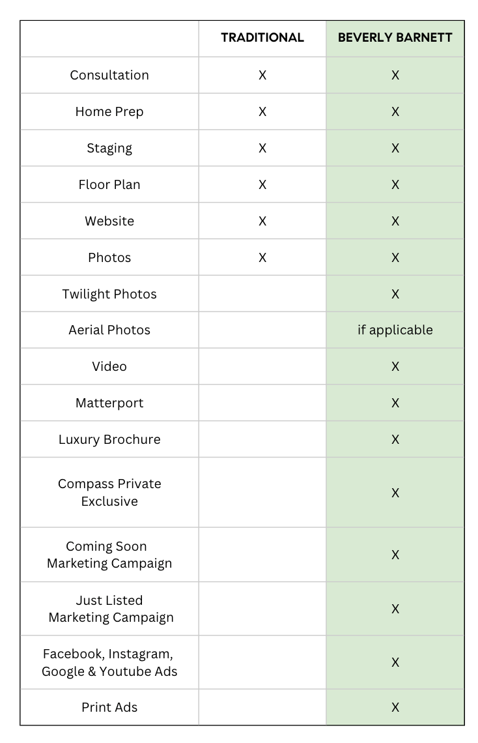
Task: Click the Matterport row label
Action: tap(109, 403)
